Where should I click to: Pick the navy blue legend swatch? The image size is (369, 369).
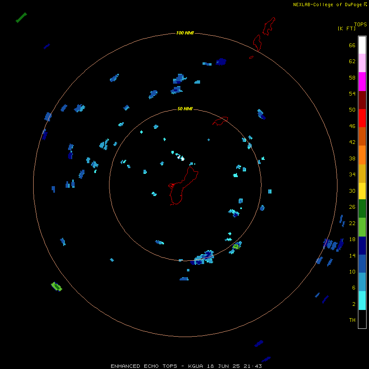(x=362, y=246)
